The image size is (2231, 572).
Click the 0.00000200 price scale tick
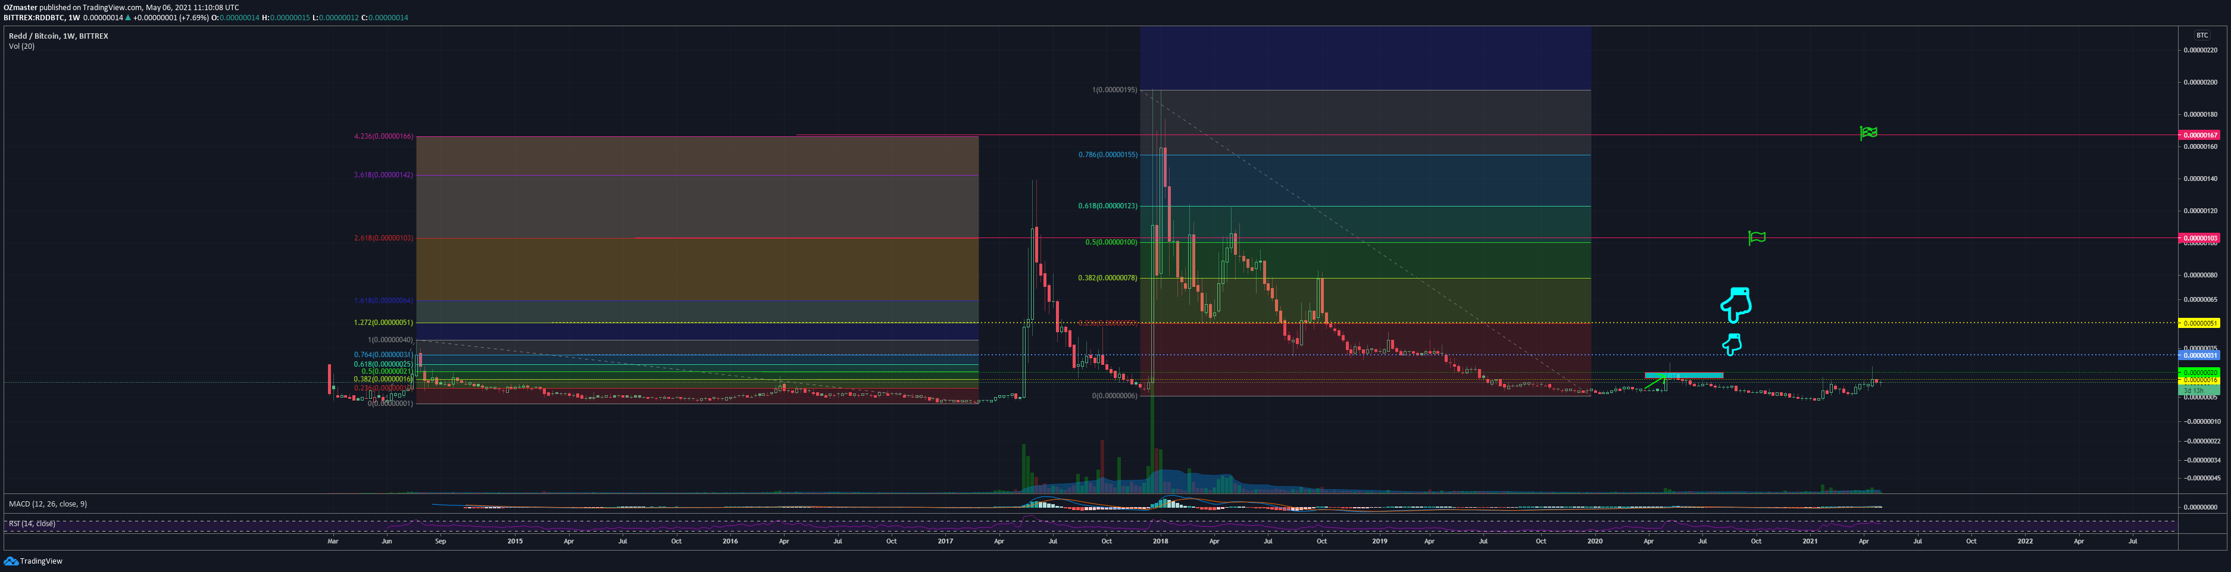[2201, 82]
